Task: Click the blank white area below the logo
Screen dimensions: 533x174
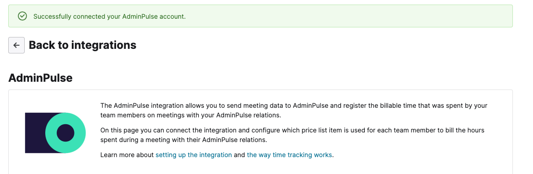Action: click(55, 164)
